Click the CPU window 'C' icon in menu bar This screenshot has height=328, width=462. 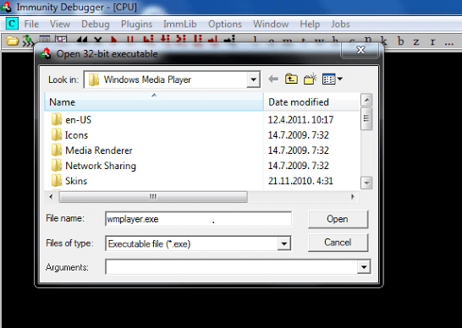tap(12, 24)
